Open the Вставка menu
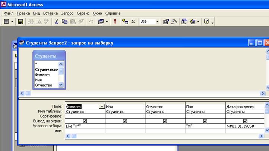The width and height of the screenshot is (269, 151). coord(50,13)
